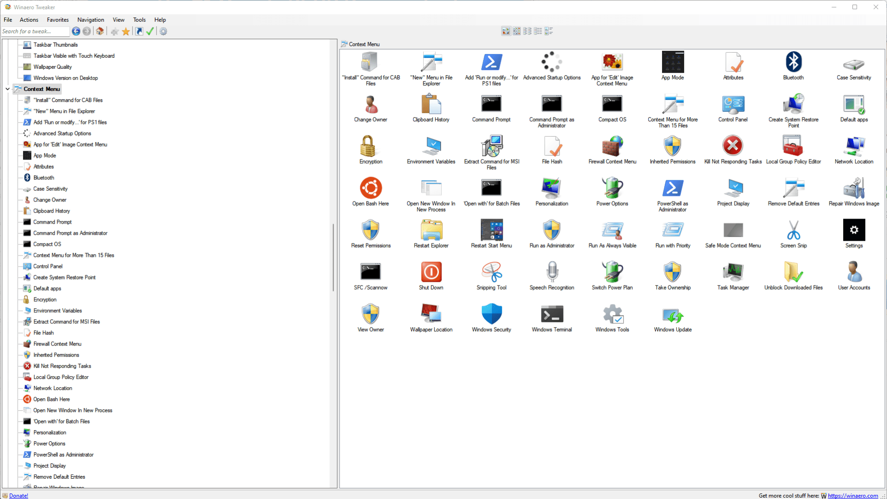887x499 pixels.
Task: Click the shortcut arrow toolbar icon
Action: tap(139, 31)
